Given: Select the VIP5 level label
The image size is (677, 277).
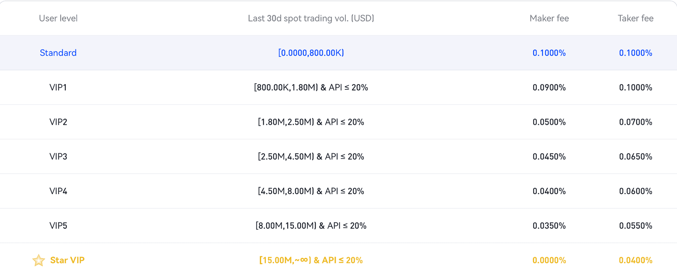Looking at the screenshot, I should pyautogui.click(x=58, y=226).
